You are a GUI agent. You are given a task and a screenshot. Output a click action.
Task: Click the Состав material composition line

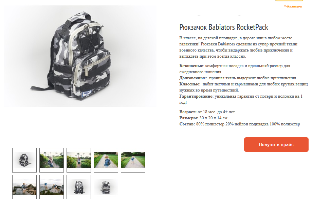(x=240, y=124)
